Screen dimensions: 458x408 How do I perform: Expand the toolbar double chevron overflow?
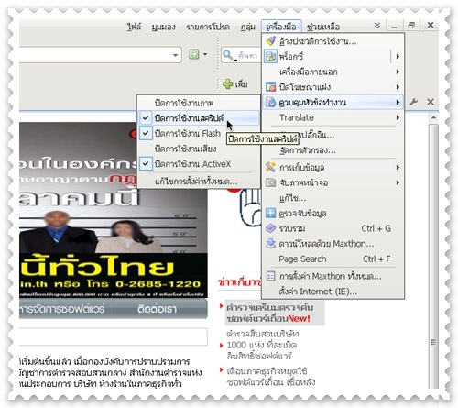pos(377,26)
